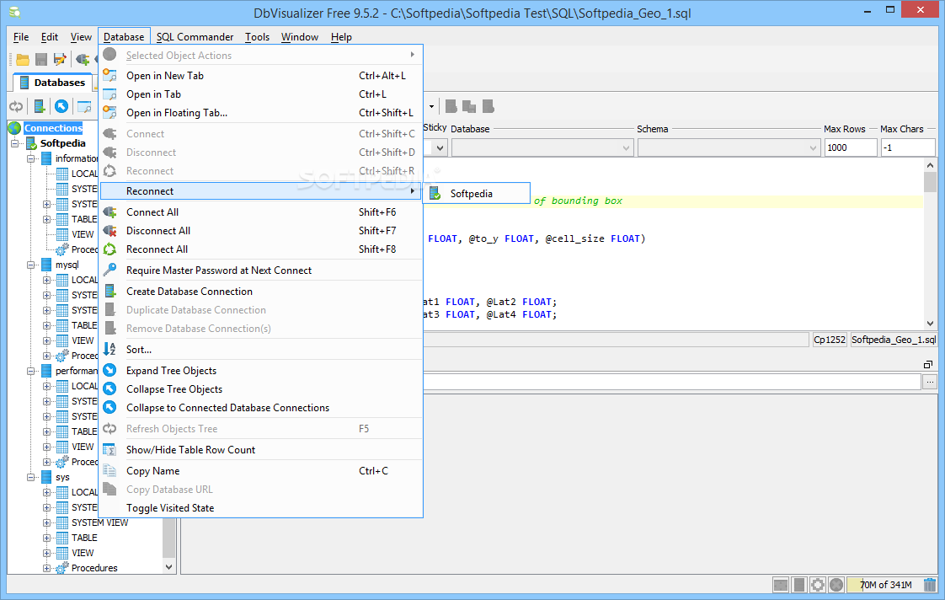Collapse the information schema node
The width and height of the screenshot is (945, 600).
pos(30,158)
